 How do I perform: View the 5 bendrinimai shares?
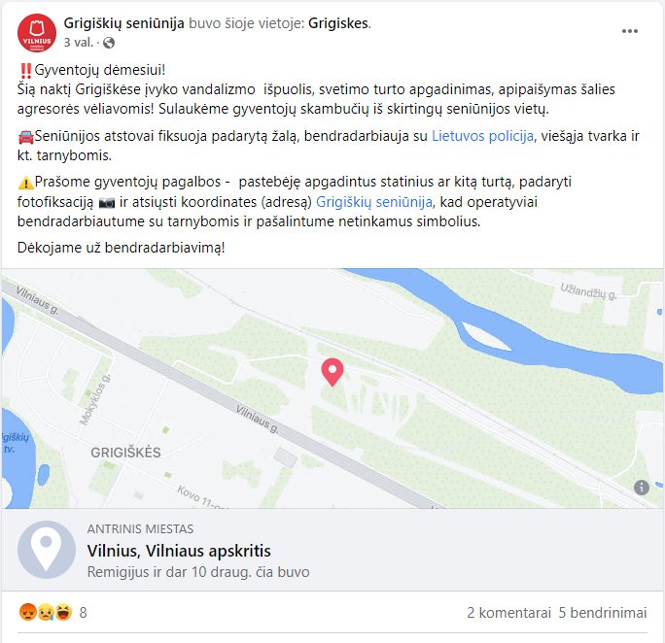coord(603,613)
